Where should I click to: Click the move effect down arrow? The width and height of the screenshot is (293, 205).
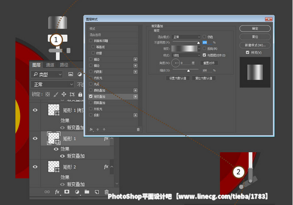[x=104, y=130]
